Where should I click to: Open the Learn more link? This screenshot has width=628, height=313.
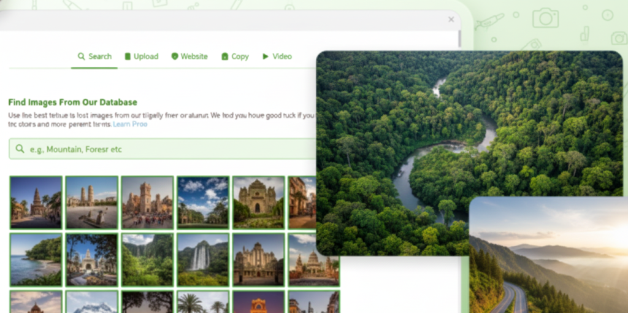coord(130,124)
